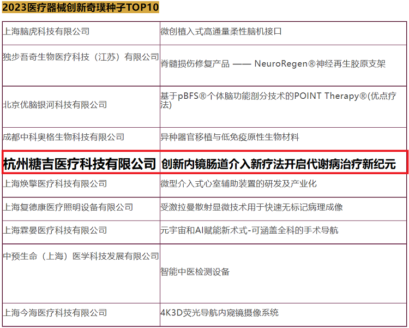The image size is (409, 328).
Task: Select the cell 成都中科奥格生物科技有限公司
Action: coord(81,139)
